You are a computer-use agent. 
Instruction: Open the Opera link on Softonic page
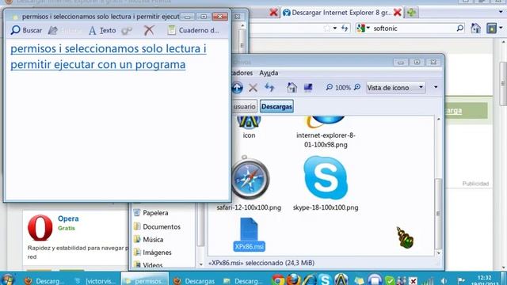[68, 218]
